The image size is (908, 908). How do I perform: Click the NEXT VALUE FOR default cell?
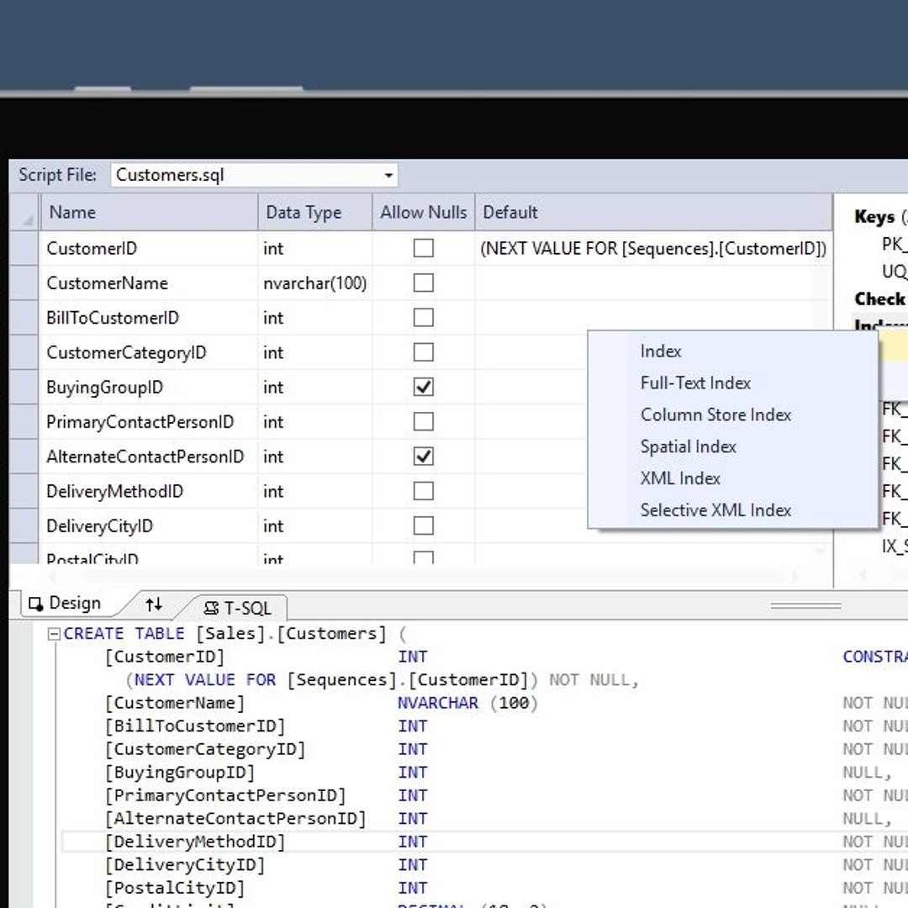[654, 248]
